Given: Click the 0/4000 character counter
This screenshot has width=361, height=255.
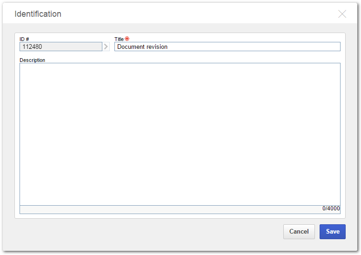Looking at the screenshot, I should point(331,208).
